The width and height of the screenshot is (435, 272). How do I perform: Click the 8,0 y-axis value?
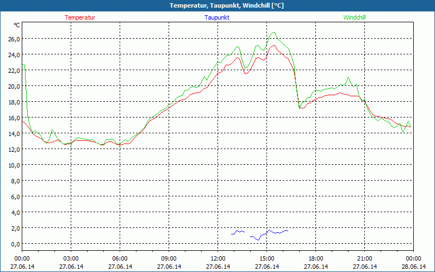coord(15,181)
